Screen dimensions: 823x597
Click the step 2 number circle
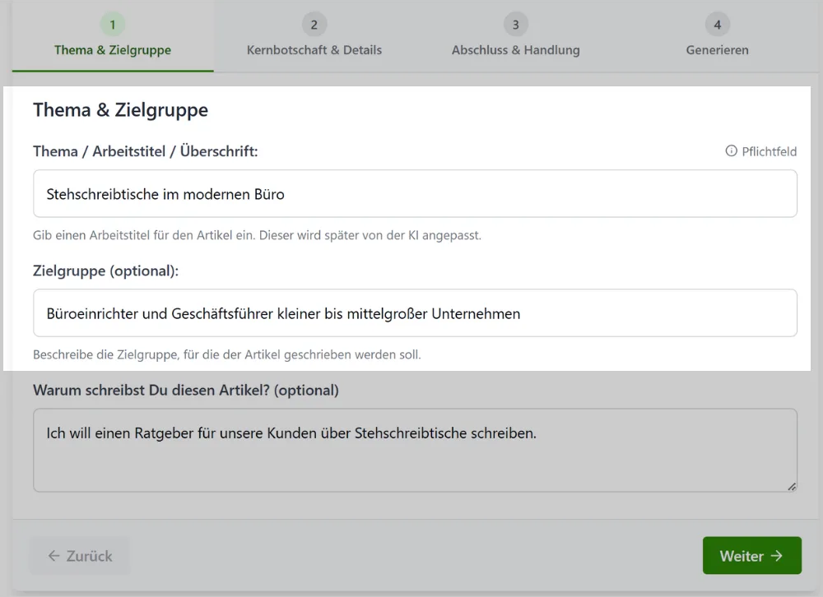314,24
